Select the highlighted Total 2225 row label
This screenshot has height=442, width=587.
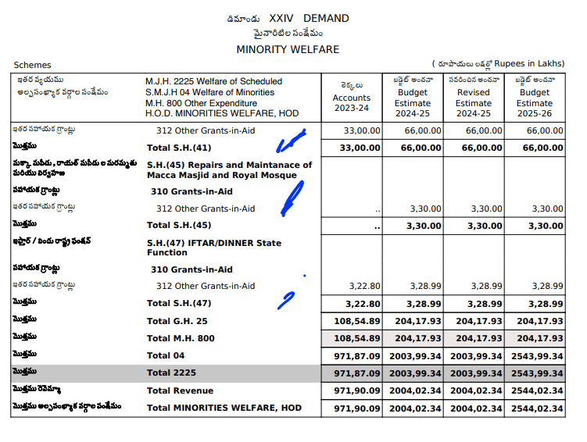pyautogui.click(x=167, y=372)
